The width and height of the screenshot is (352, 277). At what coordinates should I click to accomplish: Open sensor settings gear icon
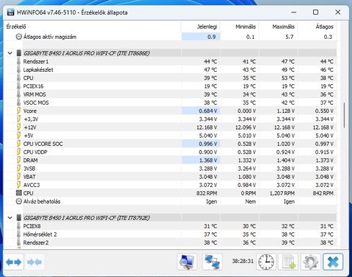click(311, 262)
